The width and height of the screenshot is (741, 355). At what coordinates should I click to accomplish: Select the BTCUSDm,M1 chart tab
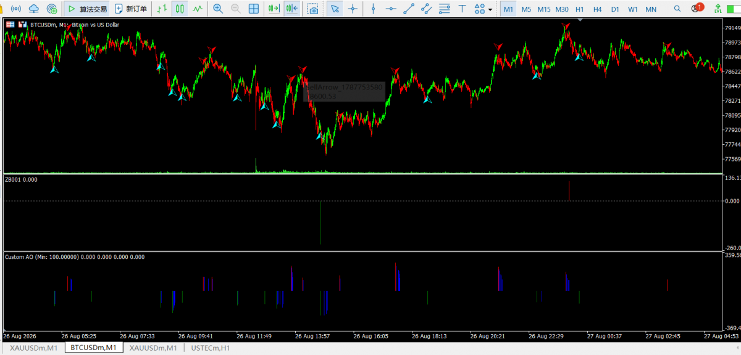(x=94, y=348)
